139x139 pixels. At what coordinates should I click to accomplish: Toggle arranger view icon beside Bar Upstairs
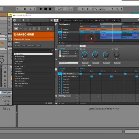[x=56, y=24]
